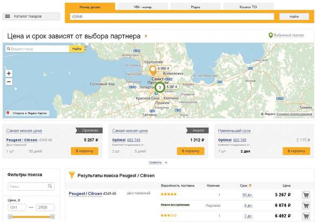
Task: Click the Аналог ribbon label
Action: [197, 130]
